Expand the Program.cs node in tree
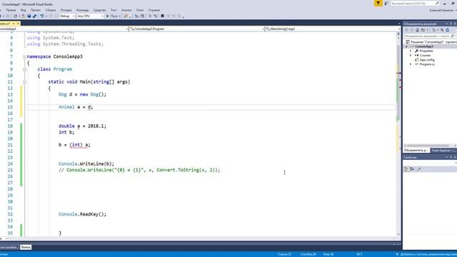This screenshot has height=257, width=457. pos(411,64)
